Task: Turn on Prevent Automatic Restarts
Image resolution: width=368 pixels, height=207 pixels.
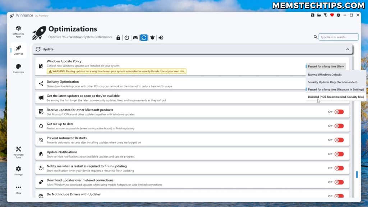Action: pos(338,140)
